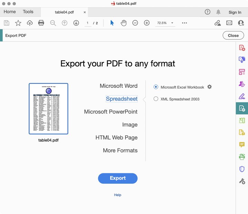
Task: Zoom out with minus icon
Action: [x=135, y=23]
